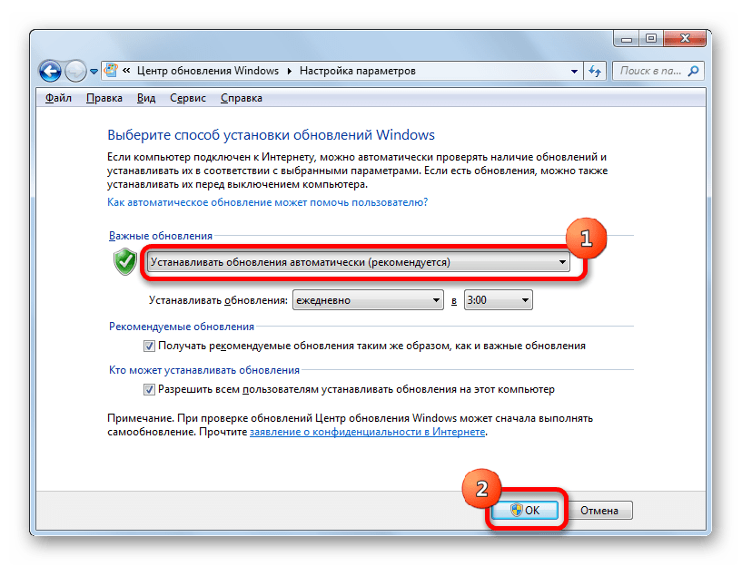Click the search magnifier icon

pyautogui.click(x=693, y=72)
